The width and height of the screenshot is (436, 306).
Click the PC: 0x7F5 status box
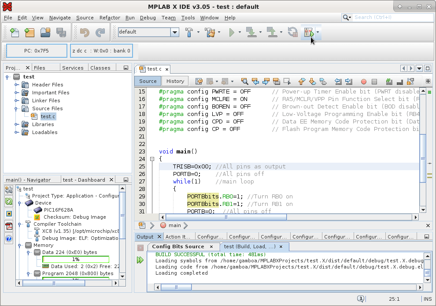coord(37,51)
